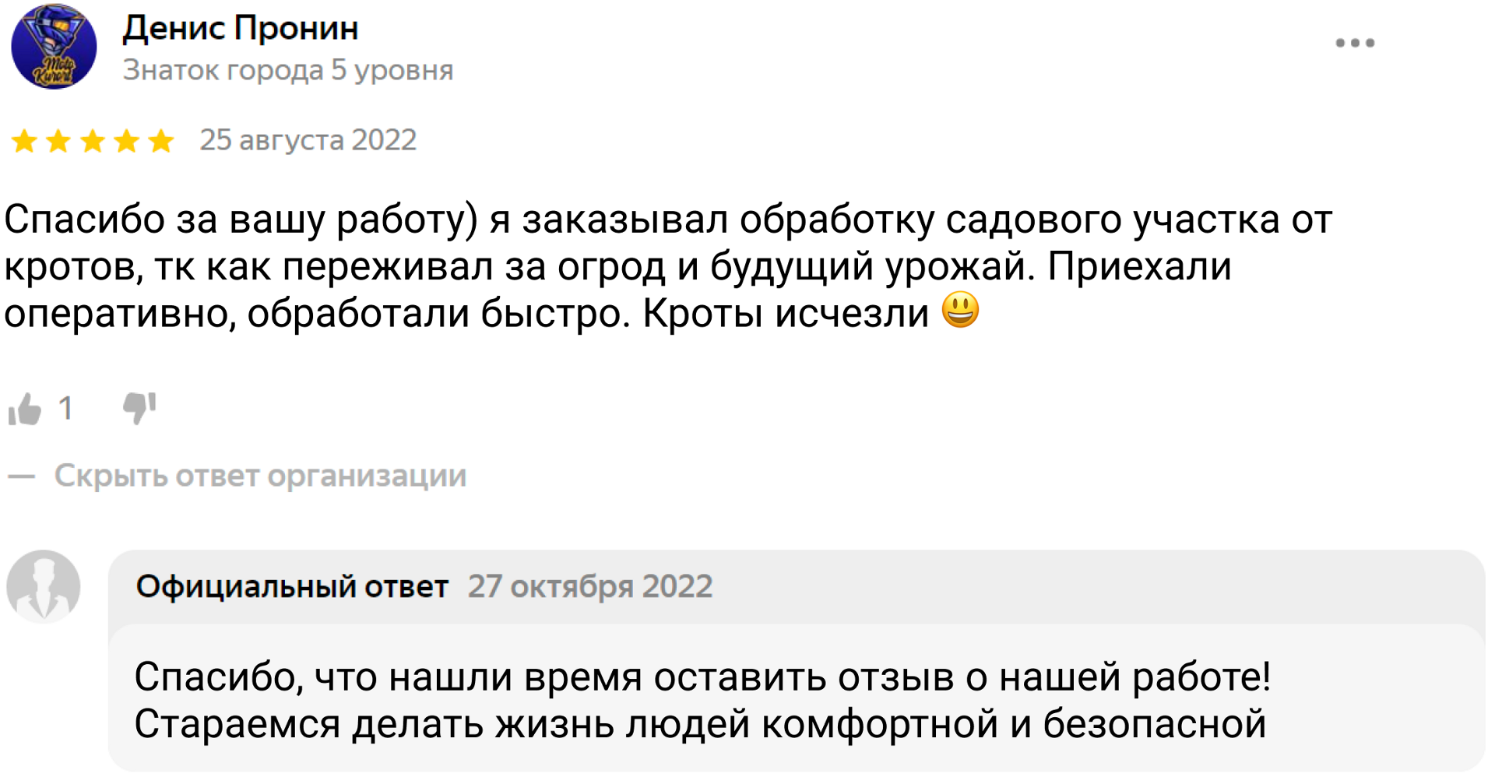Click the "Знаток города 5 уровня" label
Viewport: 1495px width, 777px height.
coord(288,70)
